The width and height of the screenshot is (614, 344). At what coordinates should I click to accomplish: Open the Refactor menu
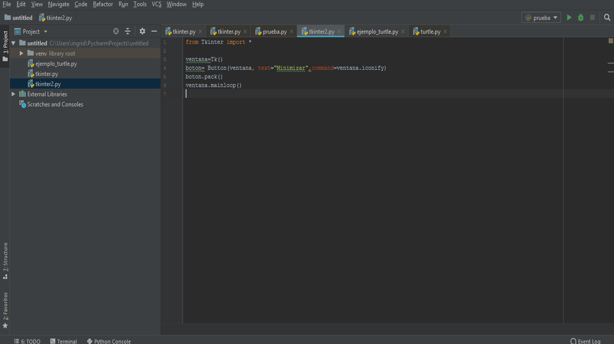pyautogui.click(x=102, y=4)
